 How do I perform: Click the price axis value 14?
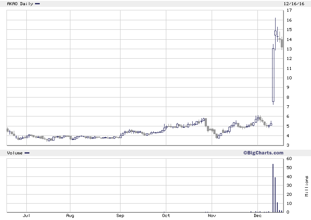point(289,39)
